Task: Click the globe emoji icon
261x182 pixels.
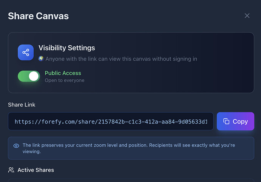Action: point(41,59)
